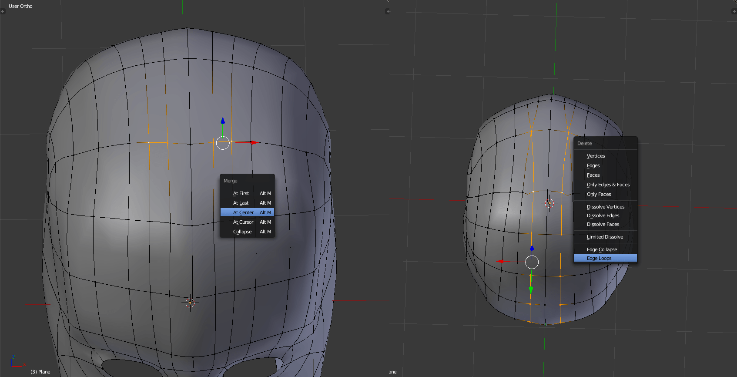Viewport: 737px width, 377px height.
Task: Click the red X-axis arrow in right viewport
Action: click(x=501, y=261)
